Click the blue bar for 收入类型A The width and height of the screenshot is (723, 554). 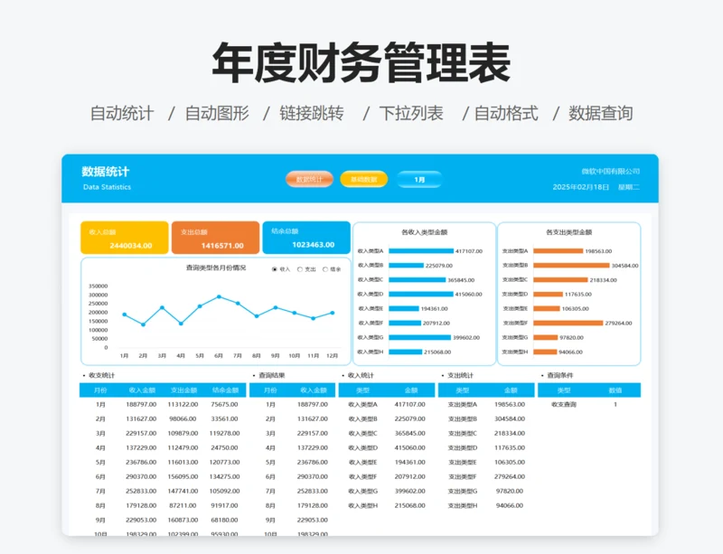[421, 251]
